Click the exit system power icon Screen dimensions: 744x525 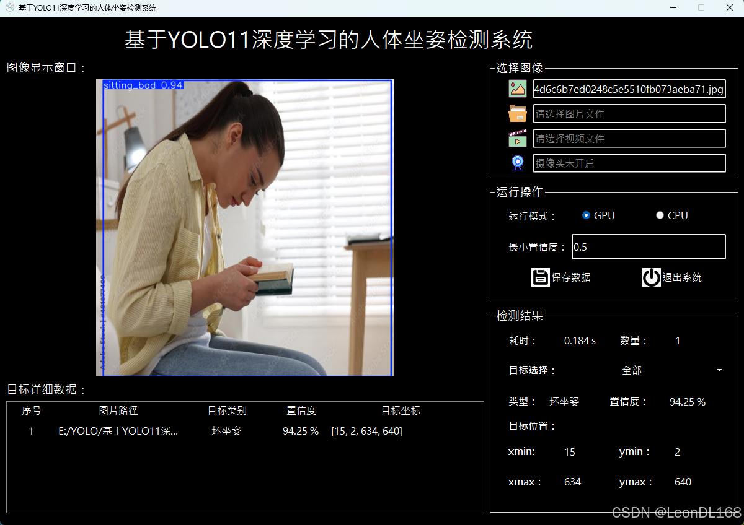651,277
